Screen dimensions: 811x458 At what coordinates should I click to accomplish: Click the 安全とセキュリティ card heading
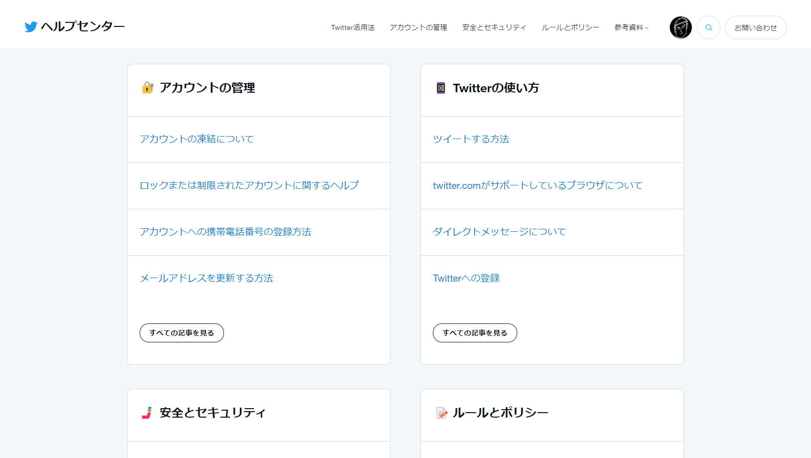tap(212, 413)
